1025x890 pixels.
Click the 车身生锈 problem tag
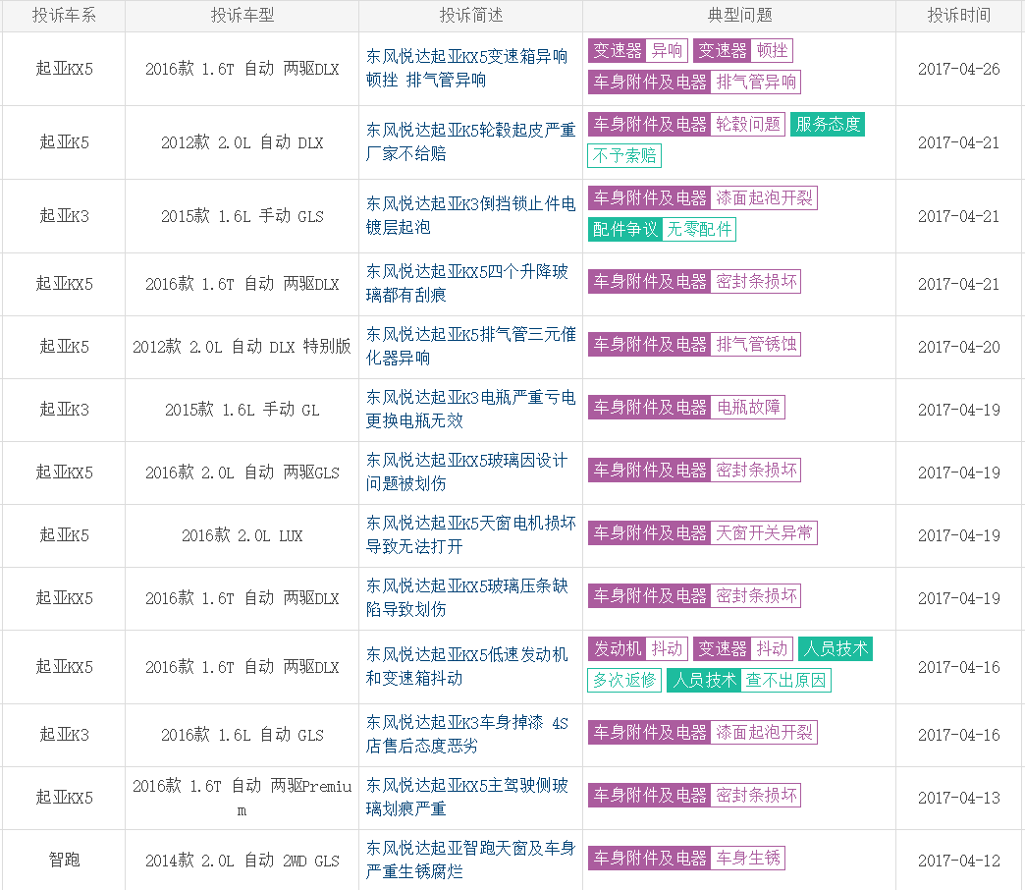point(748,858)
